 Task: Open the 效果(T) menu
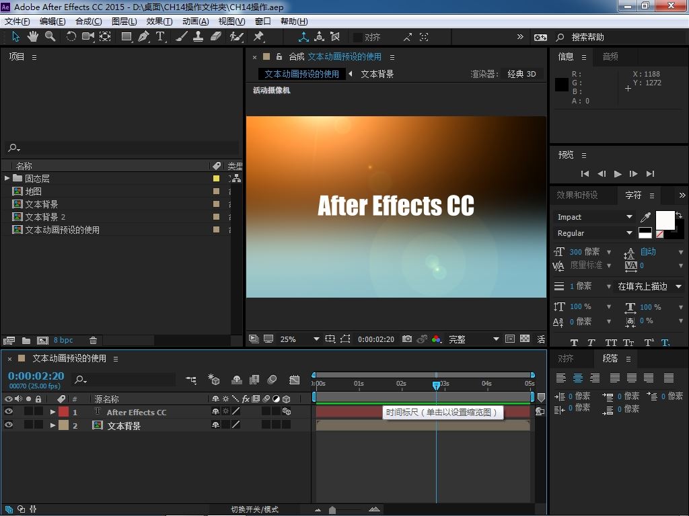159,21
